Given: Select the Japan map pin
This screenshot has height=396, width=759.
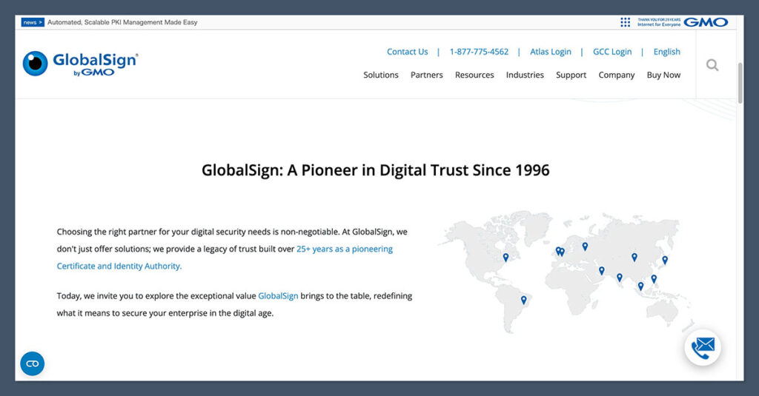Looking at the screenshot, I should (x=665, y=260).
